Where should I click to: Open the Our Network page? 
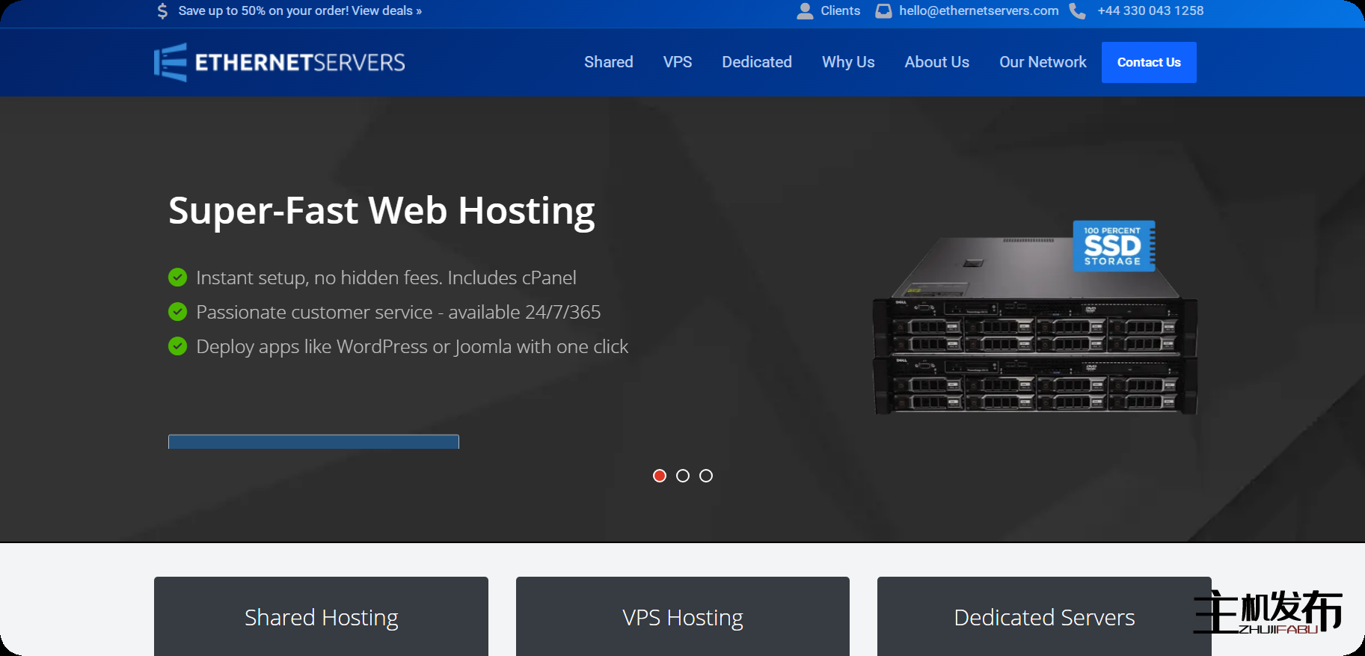1043,62
